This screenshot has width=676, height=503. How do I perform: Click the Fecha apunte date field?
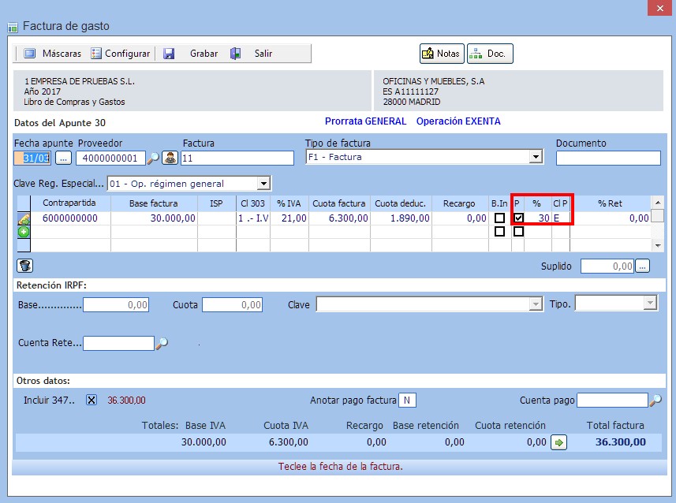pos(33,158)
